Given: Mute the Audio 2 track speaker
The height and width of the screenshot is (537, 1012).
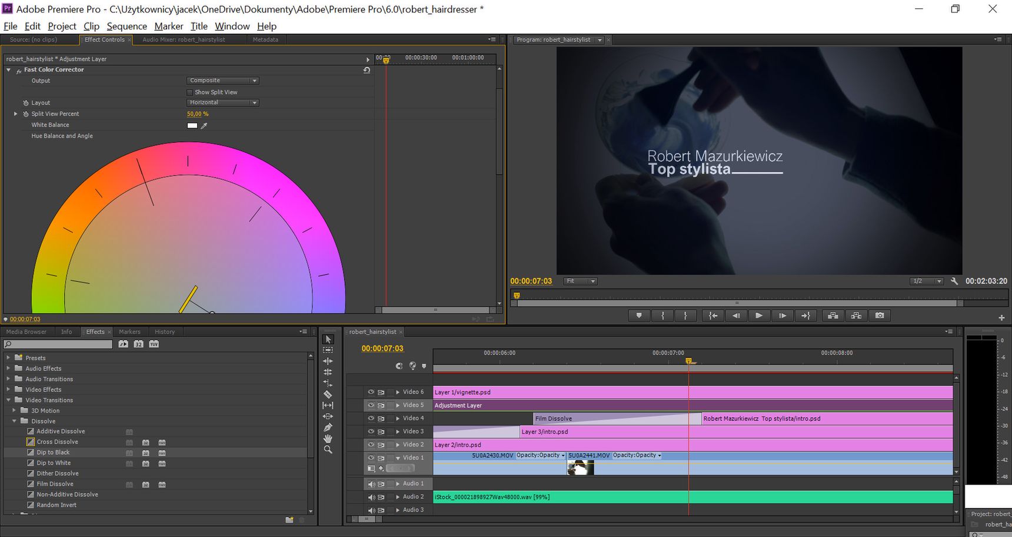Looking at the screenshot, I should coord(371,497).
